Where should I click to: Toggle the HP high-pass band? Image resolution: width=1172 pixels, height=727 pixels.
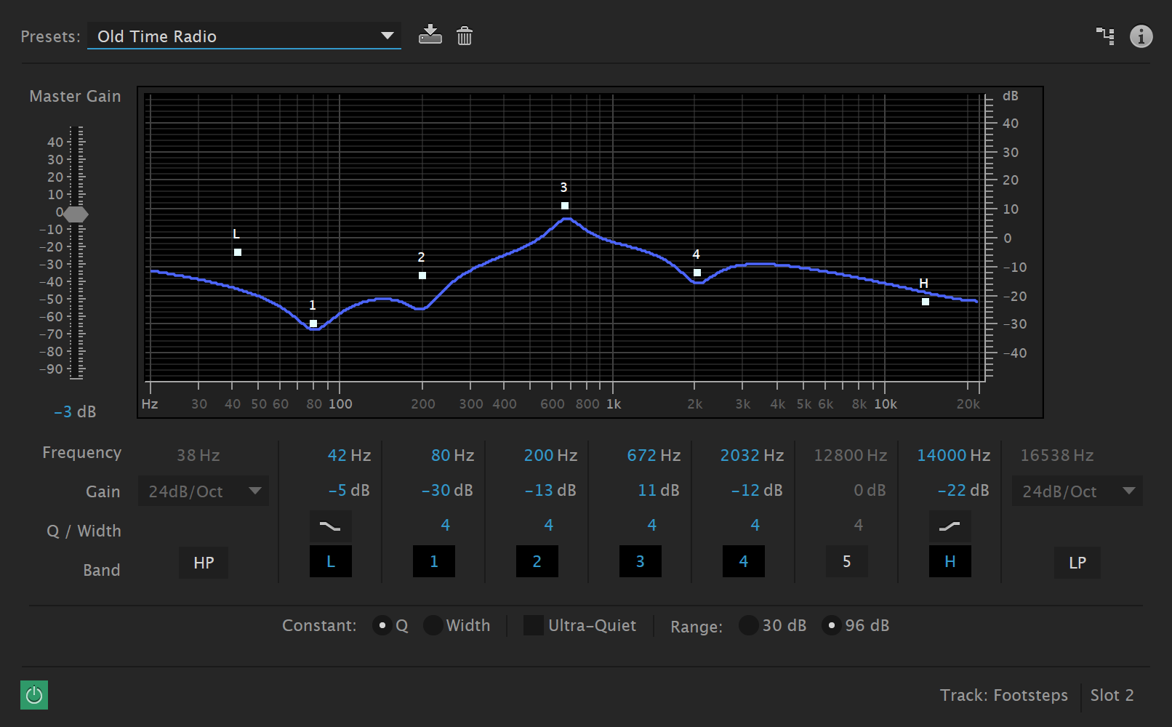204,563
